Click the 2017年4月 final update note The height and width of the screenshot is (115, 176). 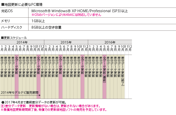(x=34, y=103)
